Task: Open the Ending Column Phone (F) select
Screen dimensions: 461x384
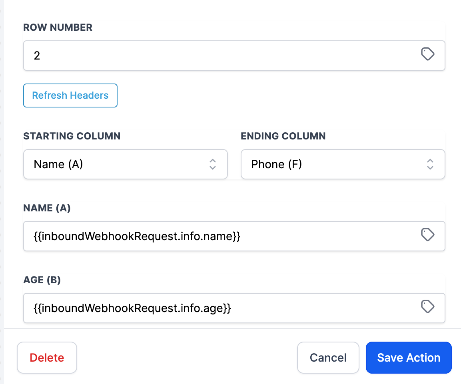Action: (336, 164)
